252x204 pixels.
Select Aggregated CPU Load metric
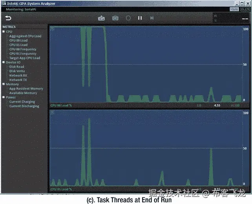pyautogui.click(x=25, y=36)
